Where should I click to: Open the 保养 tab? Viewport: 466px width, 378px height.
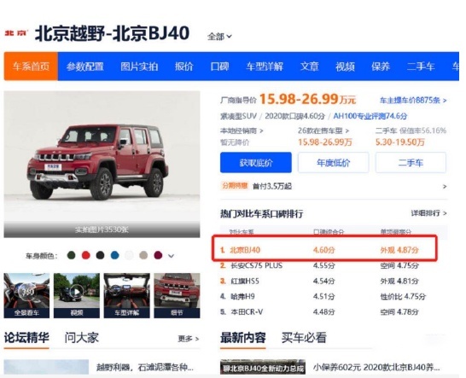pos(381,67)
